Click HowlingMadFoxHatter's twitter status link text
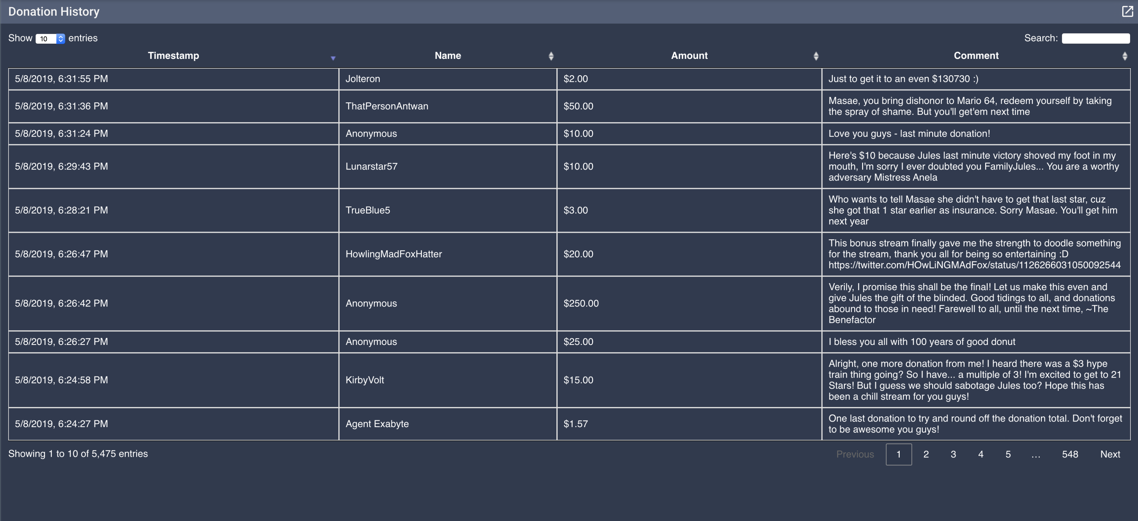The image size is (1138, 521). [974, 265]
